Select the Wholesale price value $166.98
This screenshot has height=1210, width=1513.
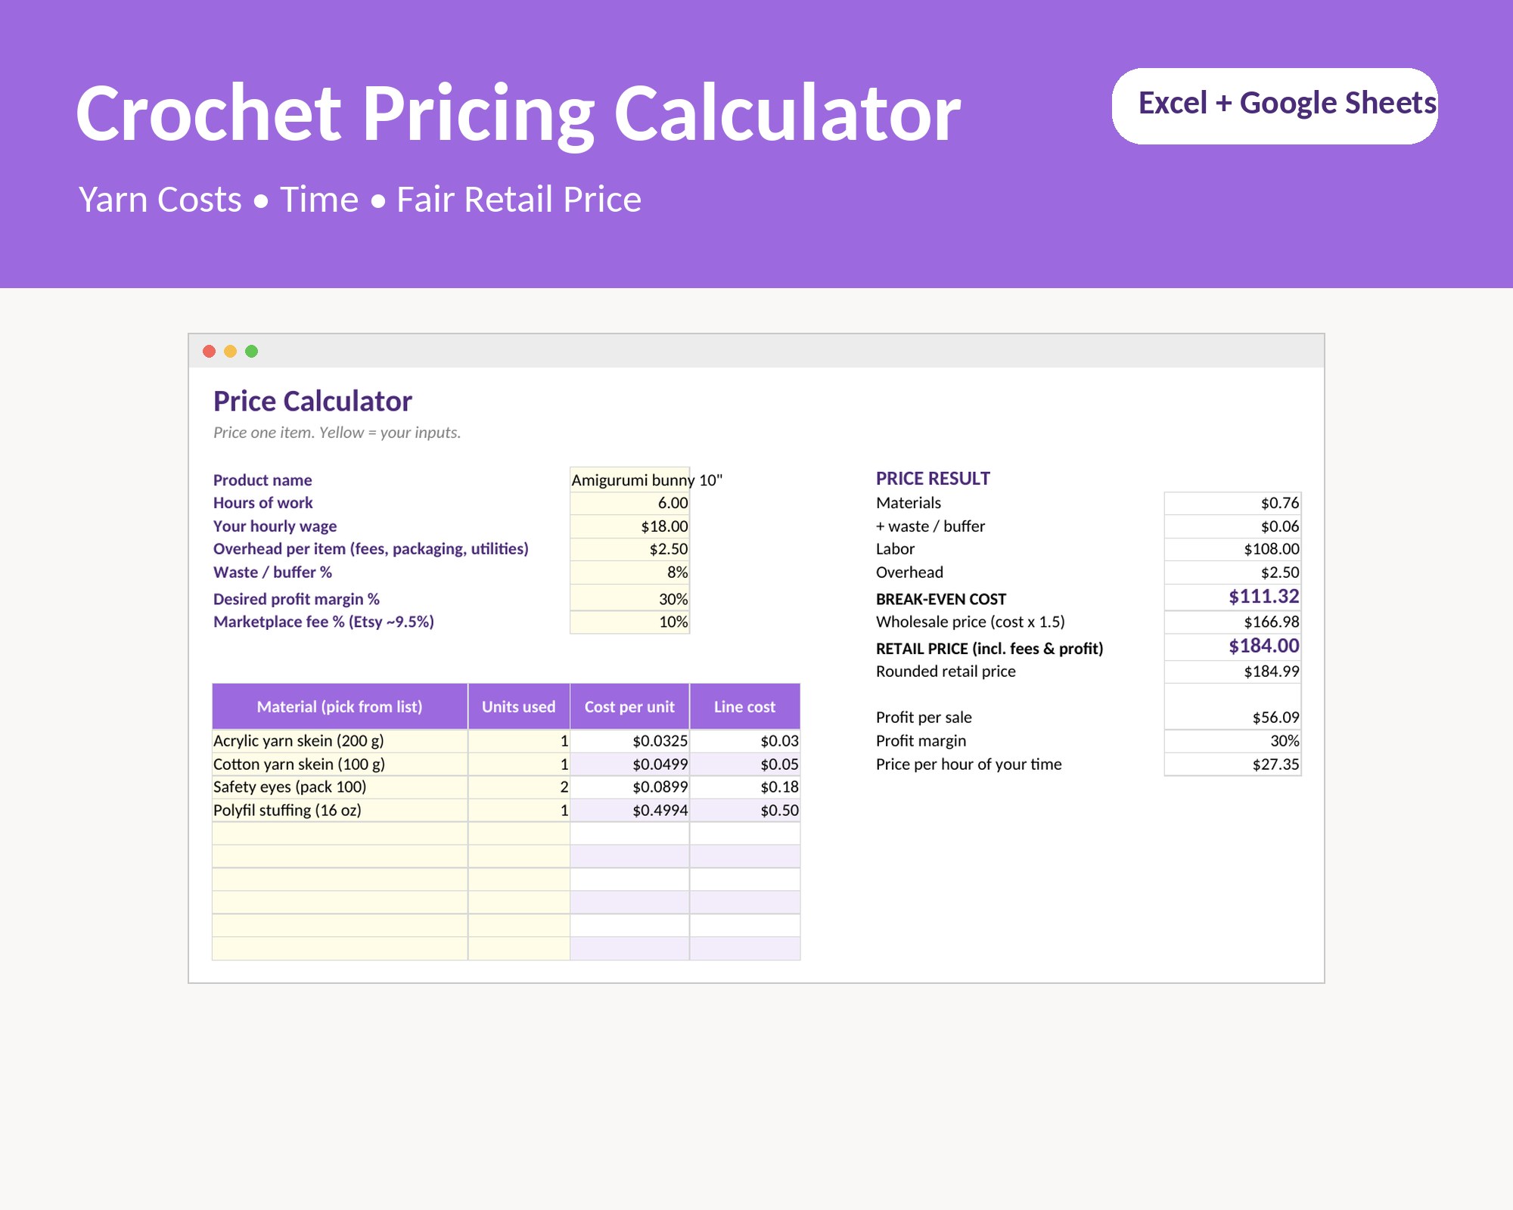tap(1233, 622)
